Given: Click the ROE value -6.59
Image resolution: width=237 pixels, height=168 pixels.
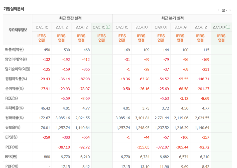Looking at the screenshot, I should 65,98.
